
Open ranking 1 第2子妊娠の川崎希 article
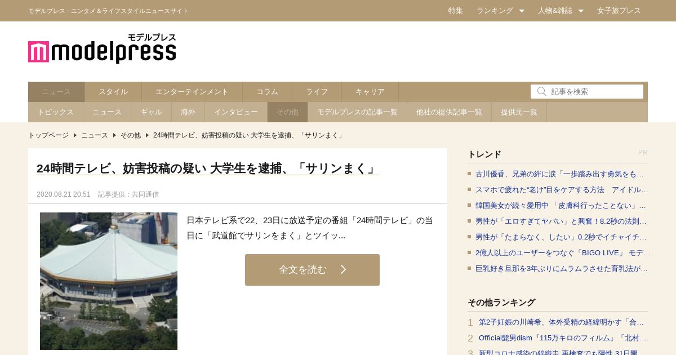(561, 322)
